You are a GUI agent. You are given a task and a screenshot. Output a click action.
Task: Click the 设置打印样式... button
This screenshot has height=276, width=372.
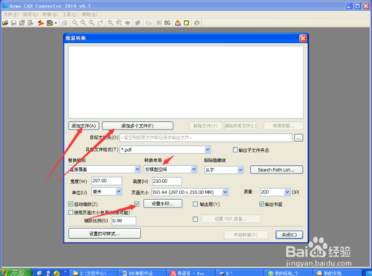tap(104, 234)
